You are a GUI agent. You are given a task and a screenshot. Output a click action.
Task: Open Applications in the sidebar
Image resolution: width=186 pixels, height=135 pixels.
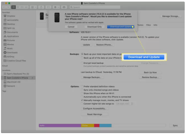tap(13, 36)
